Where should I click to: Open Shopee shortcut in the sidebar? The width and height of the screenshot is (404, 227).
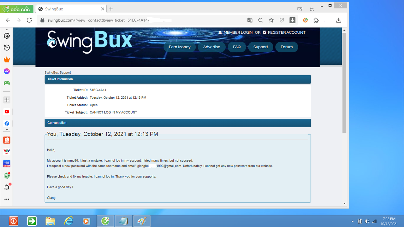[x=7, y=140]
